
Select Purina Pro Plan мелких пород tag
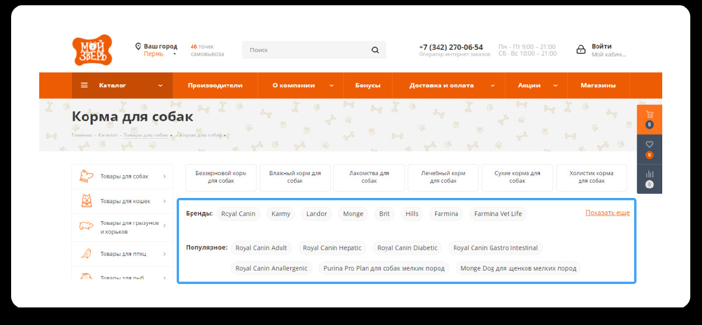[384, 268]
